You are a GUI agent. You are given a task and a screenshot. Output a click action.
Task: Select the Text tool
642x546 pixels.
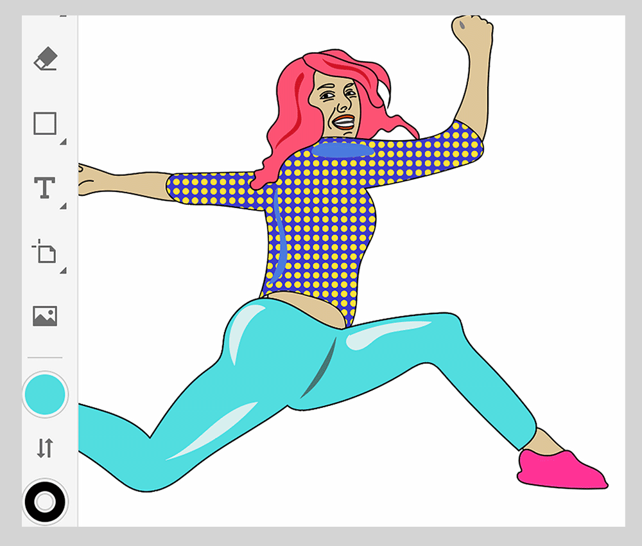click(44, 188)
